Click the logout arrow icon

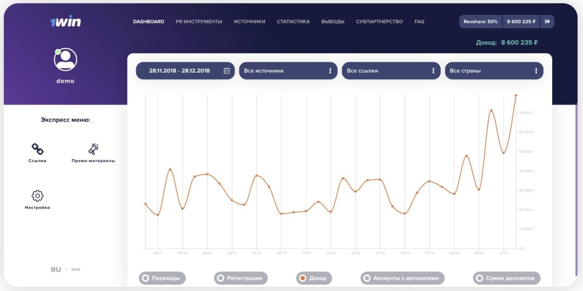(547, 22)
